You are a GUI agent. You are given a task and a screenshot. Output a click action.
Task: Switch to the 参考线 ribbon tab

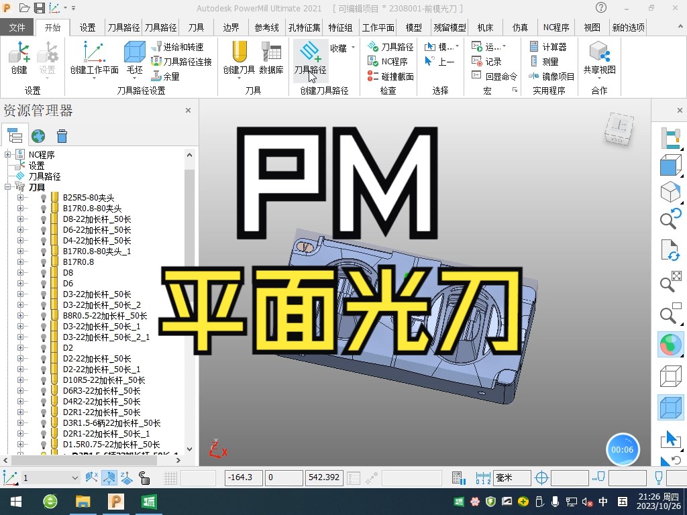click(266, 27)
